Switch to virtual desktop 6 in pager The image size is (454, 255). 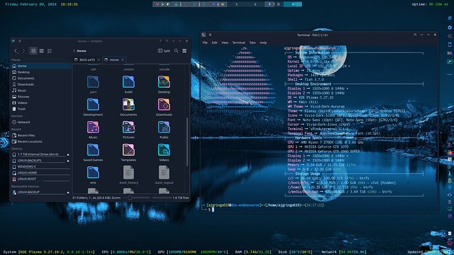pyautogui.click(x=255, y=5)
